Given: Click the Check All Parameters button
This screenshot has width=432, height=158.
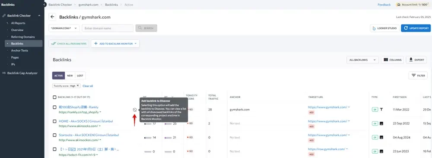Looking at the screenshot, I should [69, 44].
